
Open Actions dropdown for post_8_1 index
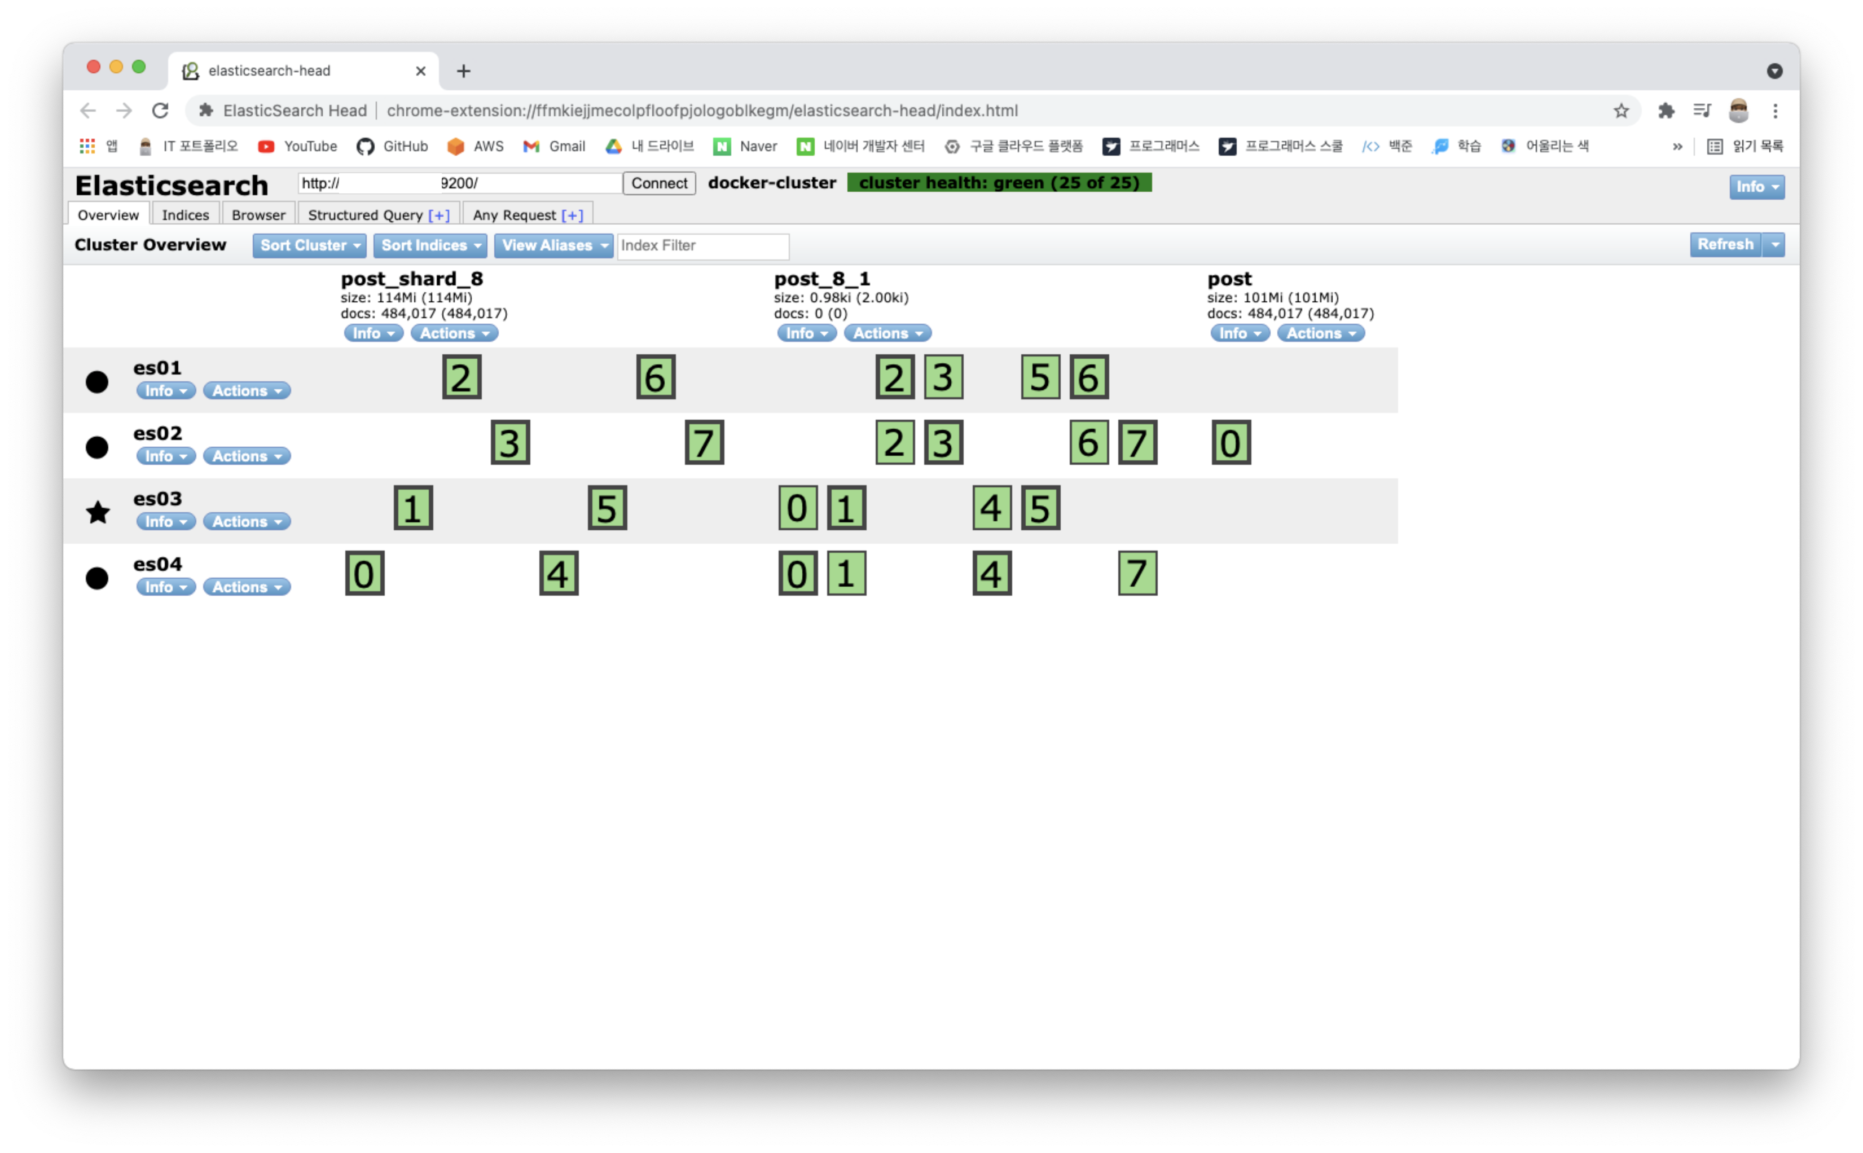887,333
